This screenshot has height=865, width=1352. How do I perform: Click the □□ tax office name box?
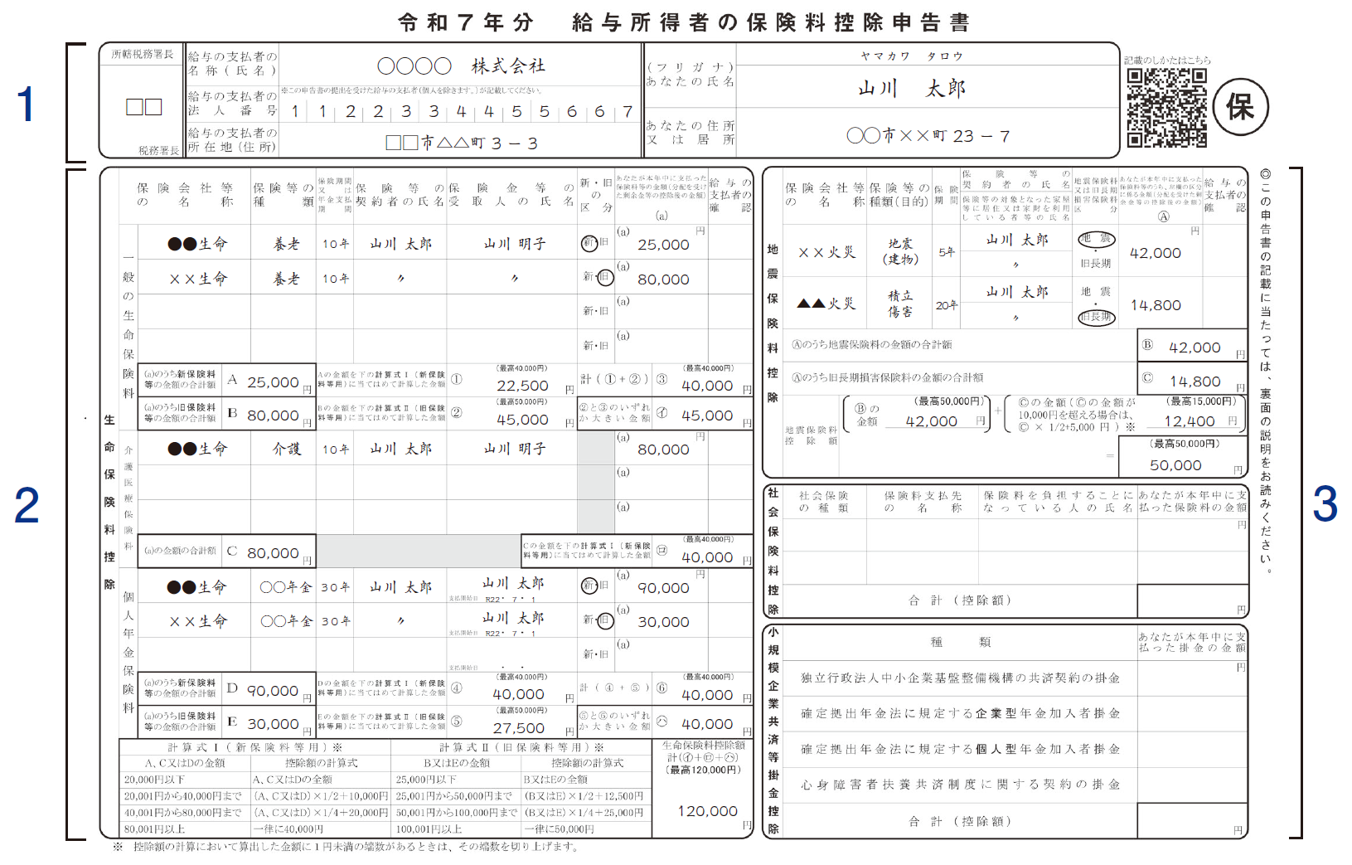143,107
